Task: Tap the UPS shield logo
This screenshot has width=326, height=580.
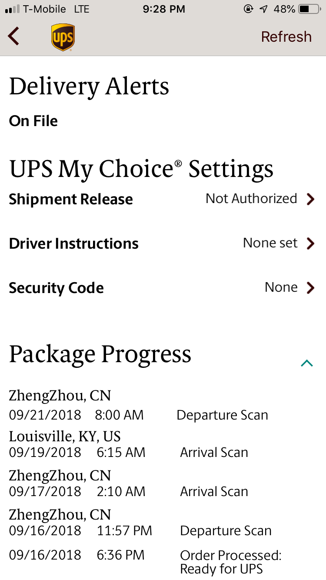Action: point(63,37)
